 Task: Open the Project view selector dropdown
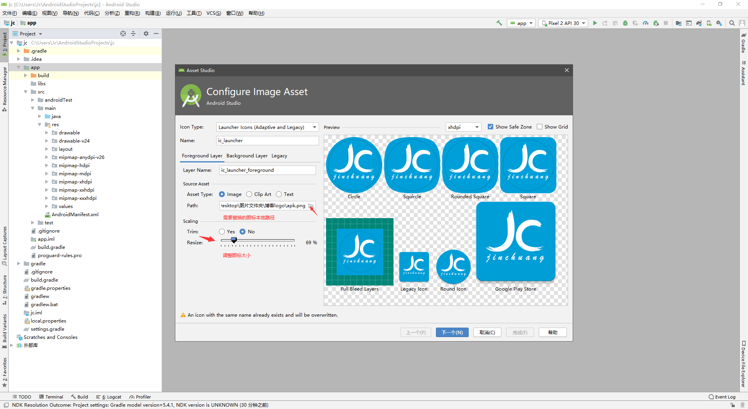pyautogui.click(x=28, y=33)
